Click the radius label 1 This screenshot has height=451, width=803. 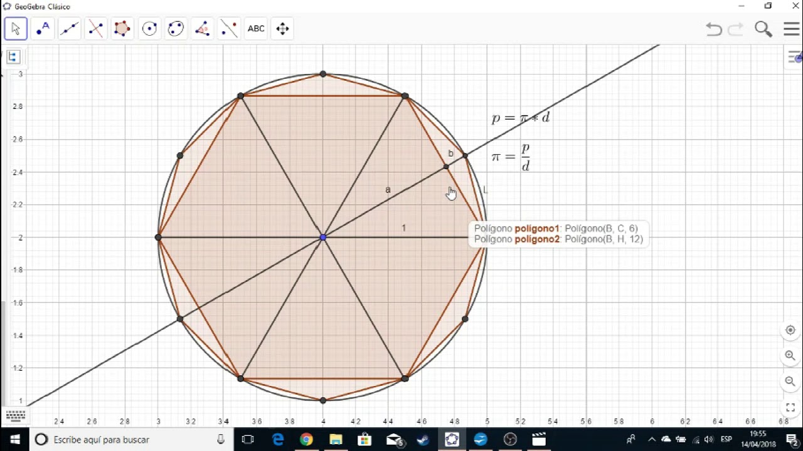[403, 228]
